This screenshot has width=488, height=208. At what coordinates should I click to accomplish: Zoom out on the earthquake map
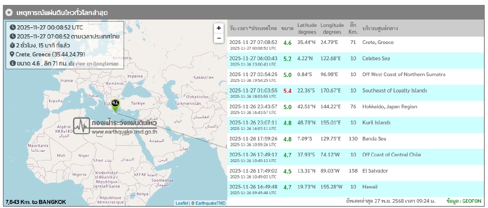click(x=219, y=38)
